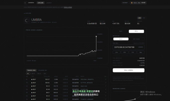Click the holders count 91
The image size is (170, 101).
pos(138,24)
